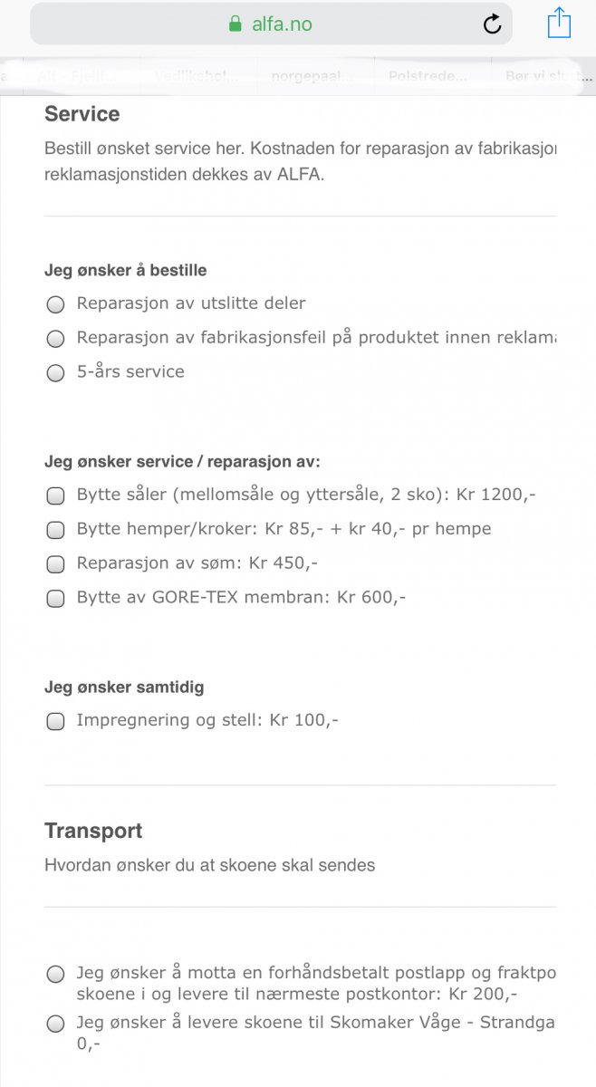Choose delivery to Skomaker Våge option

55,1024
